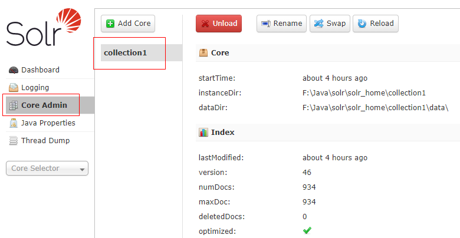Click the green optimized checkmark
Image resolution: width=460 pixels, height=238 pixels.
tap(307, 231)
